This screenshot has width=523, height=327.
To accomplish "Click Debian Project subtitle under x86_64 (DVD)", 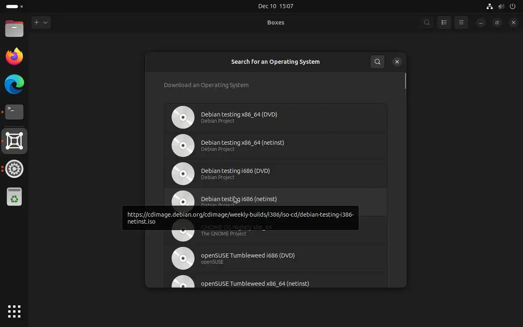I will [x=218, y=121].
